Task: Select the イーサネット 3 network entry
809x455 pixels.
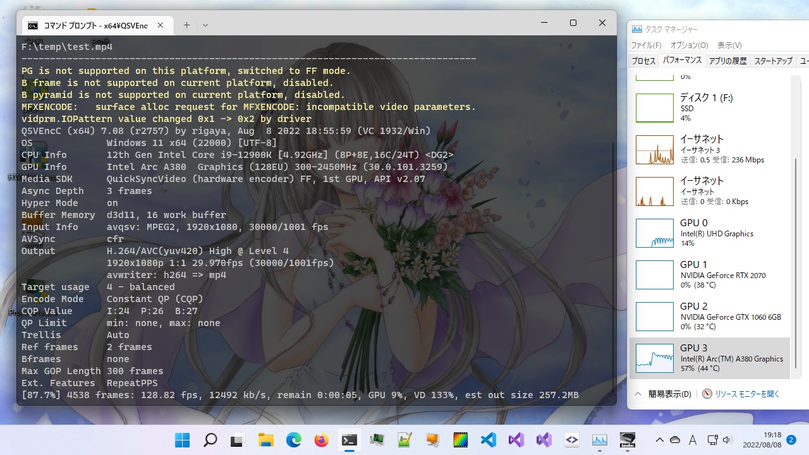Action: [x=710, y=150]
